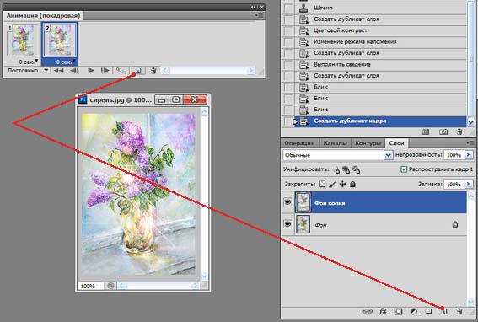The height and width of the screenshot is (322, 478).
Task: Click the Фон копия layer thumbnail
Action: (303, 202)
